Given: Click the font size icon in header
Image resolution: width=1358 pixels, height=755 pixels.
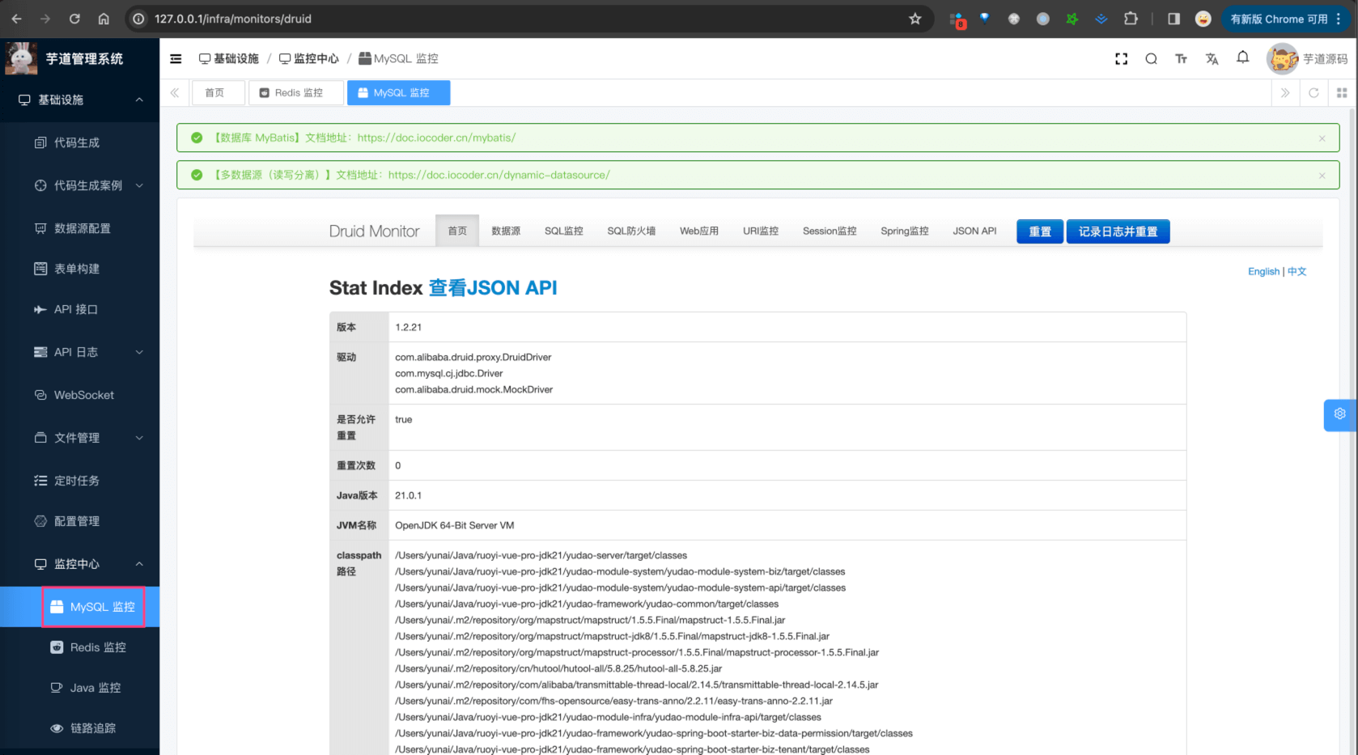Looking at the screenshot, I should [1181, 59].
